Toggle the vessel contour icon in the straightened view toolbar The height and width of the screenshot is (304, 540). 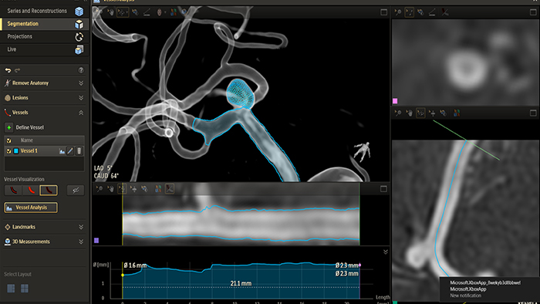click(170, 189)
